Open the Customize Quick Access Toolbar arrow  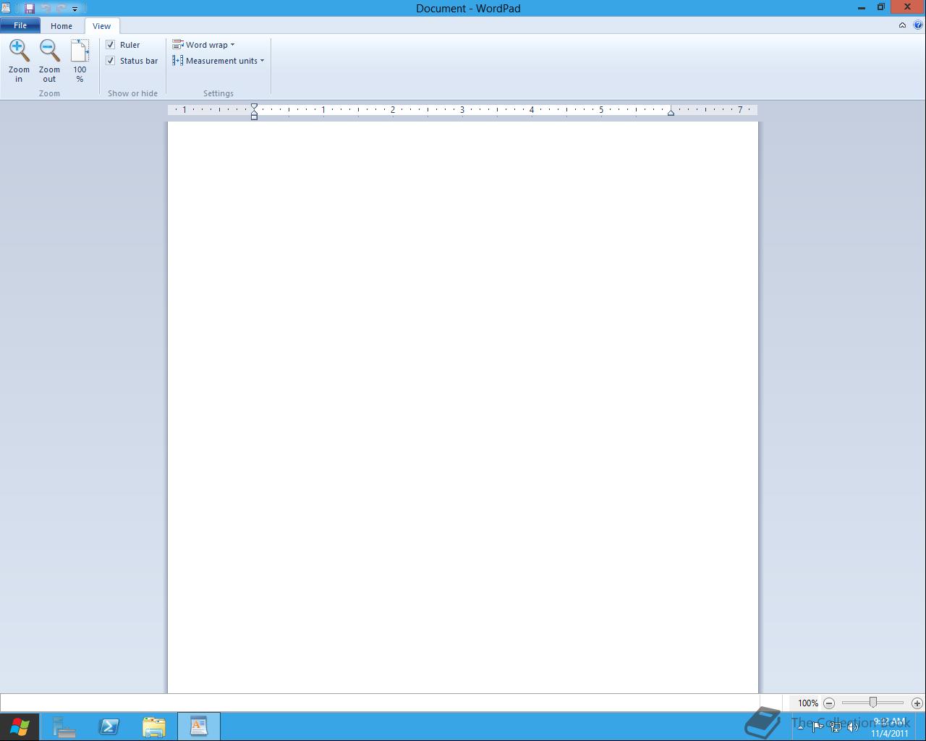(x=75, y=9)
